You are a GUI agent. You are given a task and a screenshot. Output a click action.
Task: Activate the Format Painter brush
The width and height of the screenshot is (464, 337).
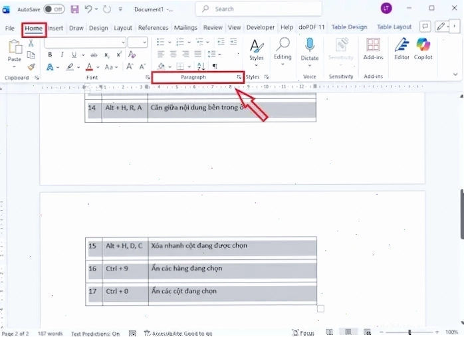31,67
